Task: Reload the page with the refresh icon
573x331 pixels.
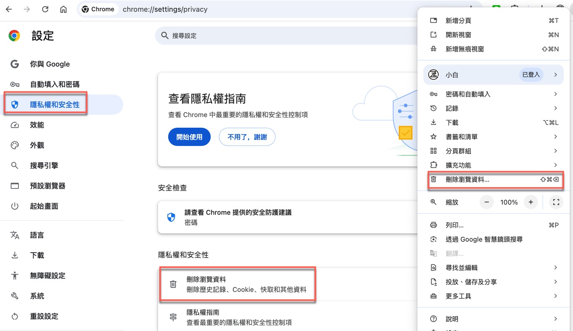Action: (45, 9)
